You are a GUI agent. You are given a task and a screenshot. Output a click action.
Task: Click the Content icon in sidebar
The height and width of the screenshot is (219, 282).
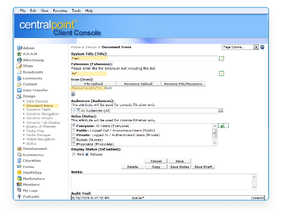pyautogui.click(x=19, y=84)
